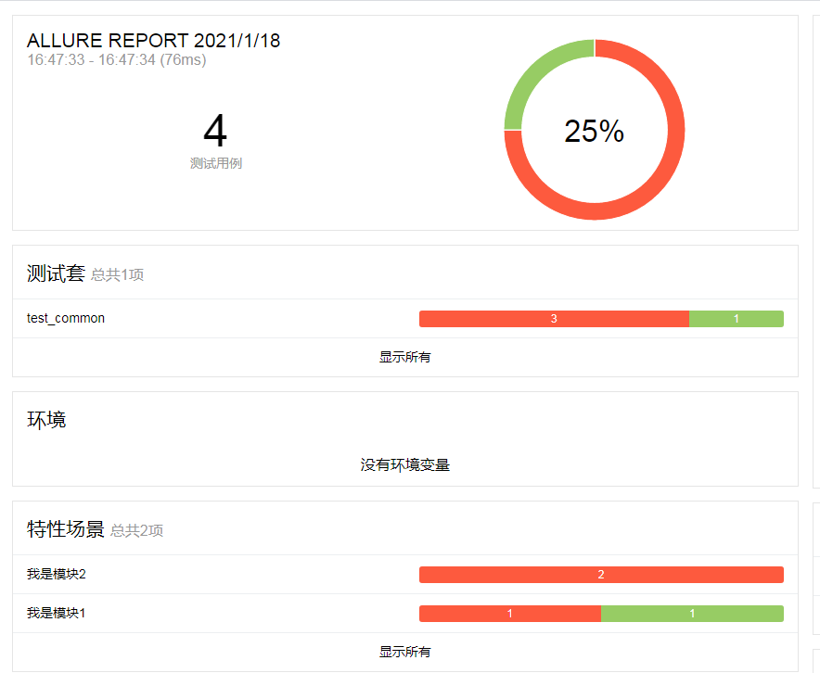Click the test case count 4

215,131
